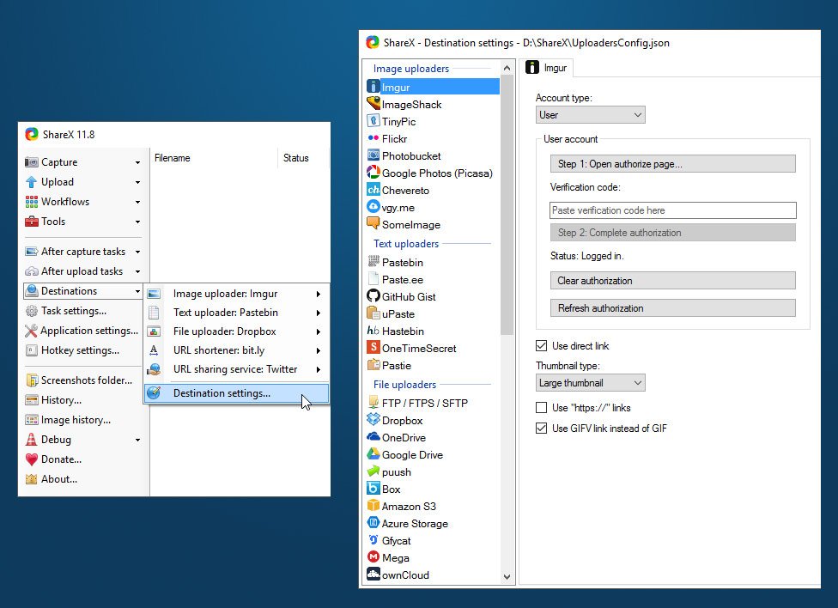Click the Imgur tab in settings
Viewport: 838px width, 608px height.
pos(547,68)
